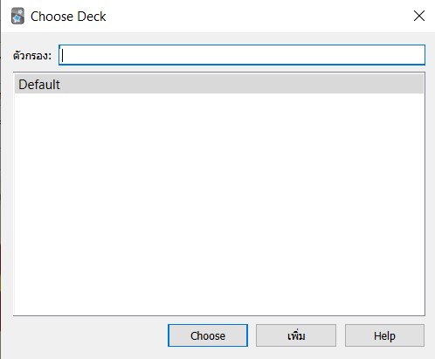Place cursor in the filter box
The width and height of the screenshot is (435, 359).
242,55
